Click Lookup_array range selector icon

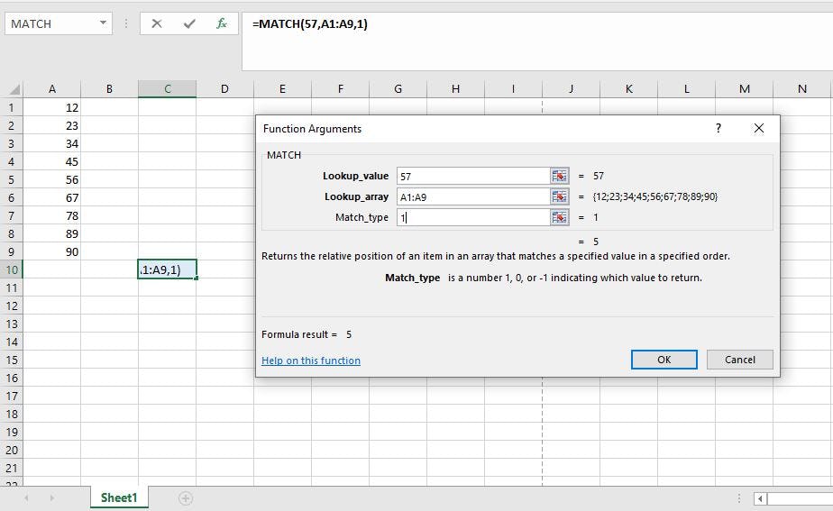tap(560, 196)
